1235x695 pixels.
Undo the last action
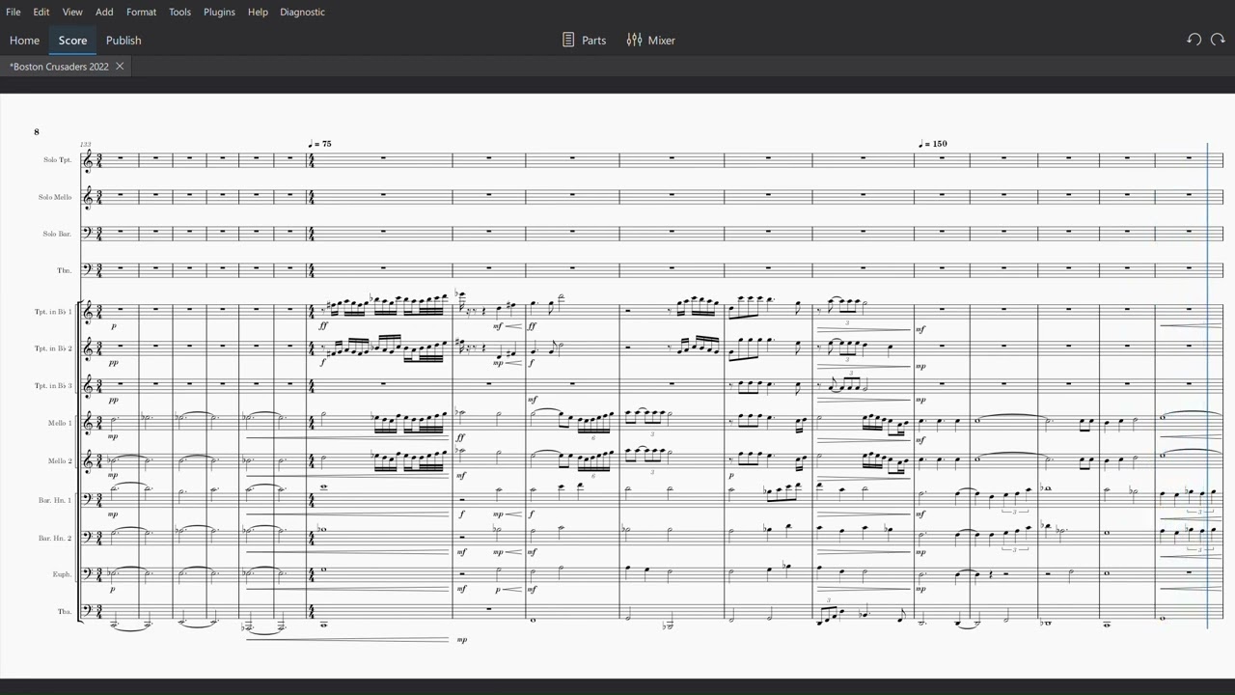point(1194,40)
